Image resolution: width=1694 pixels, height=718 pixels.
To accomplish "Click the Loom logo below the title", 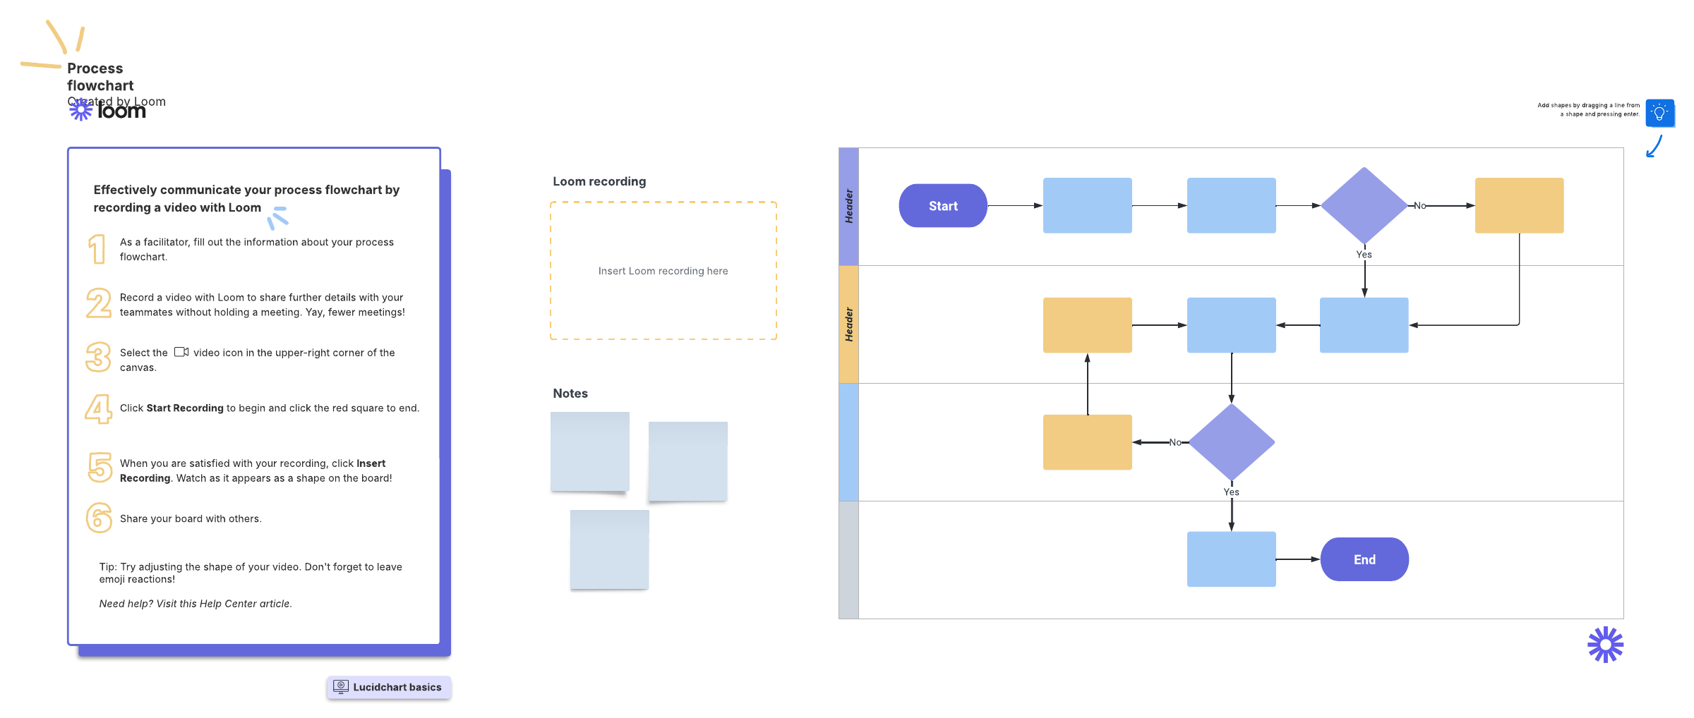I will click(108, 111).
